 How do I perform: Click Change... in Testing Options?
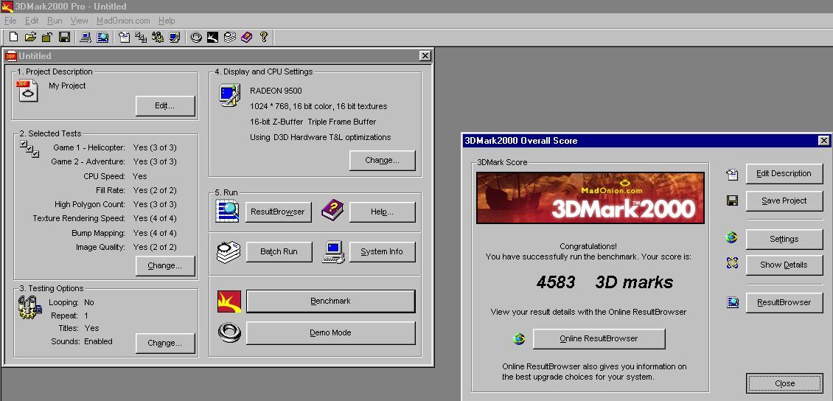point(165,343)
